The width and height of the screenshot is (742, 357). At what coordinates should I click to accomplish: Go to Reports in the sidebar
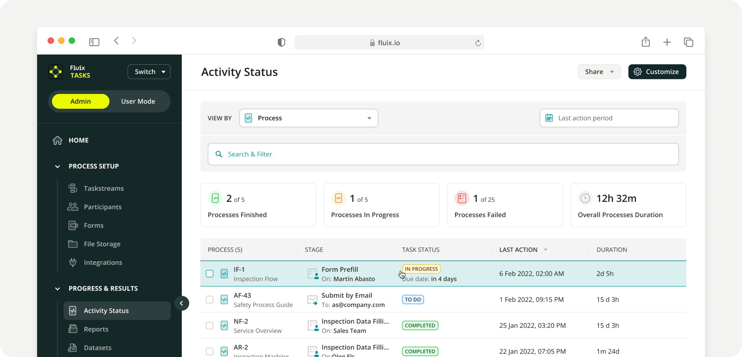[x=96, y=329]
